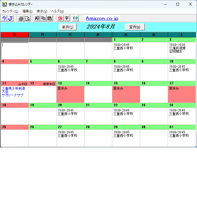Click the blue J jump icon
Viewport: 197px width, 215px height.
coord(10,18)
